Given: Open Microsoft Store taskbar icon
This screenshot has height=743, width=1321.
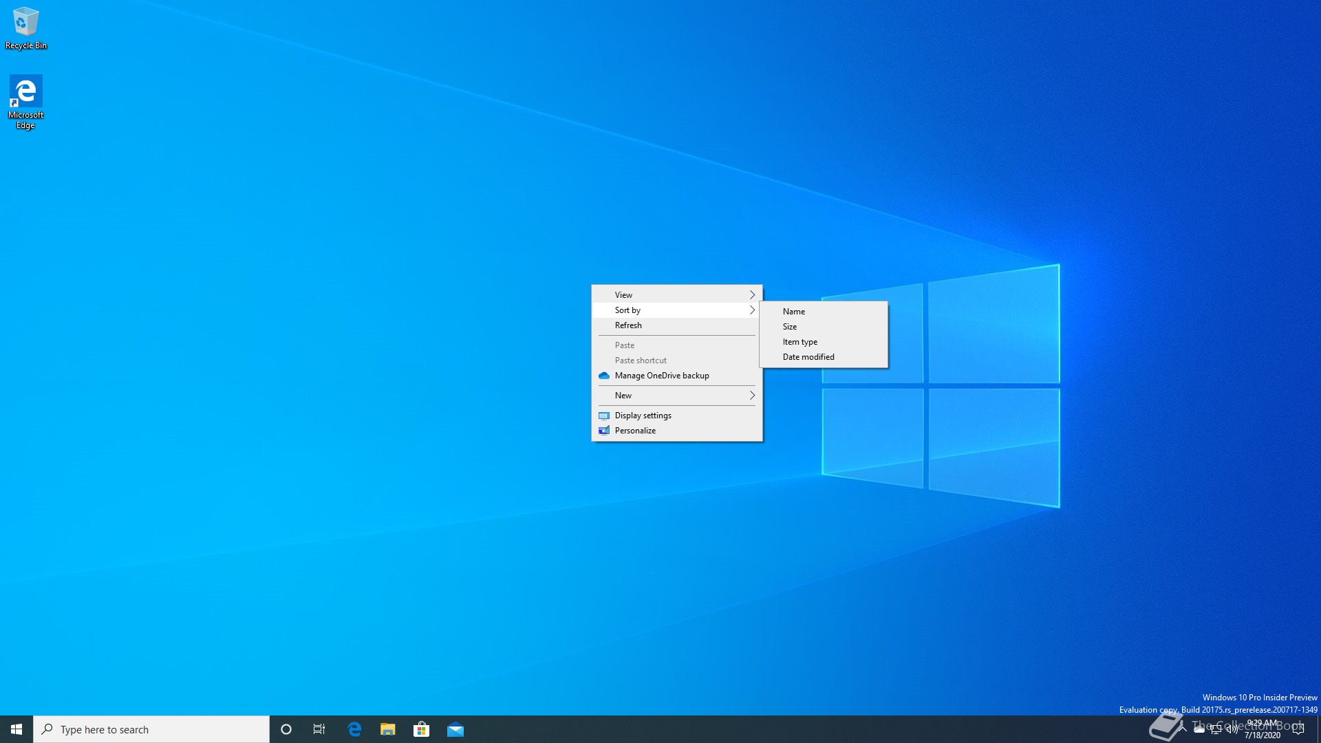Looking at the screenshot, I should (421, 729).
